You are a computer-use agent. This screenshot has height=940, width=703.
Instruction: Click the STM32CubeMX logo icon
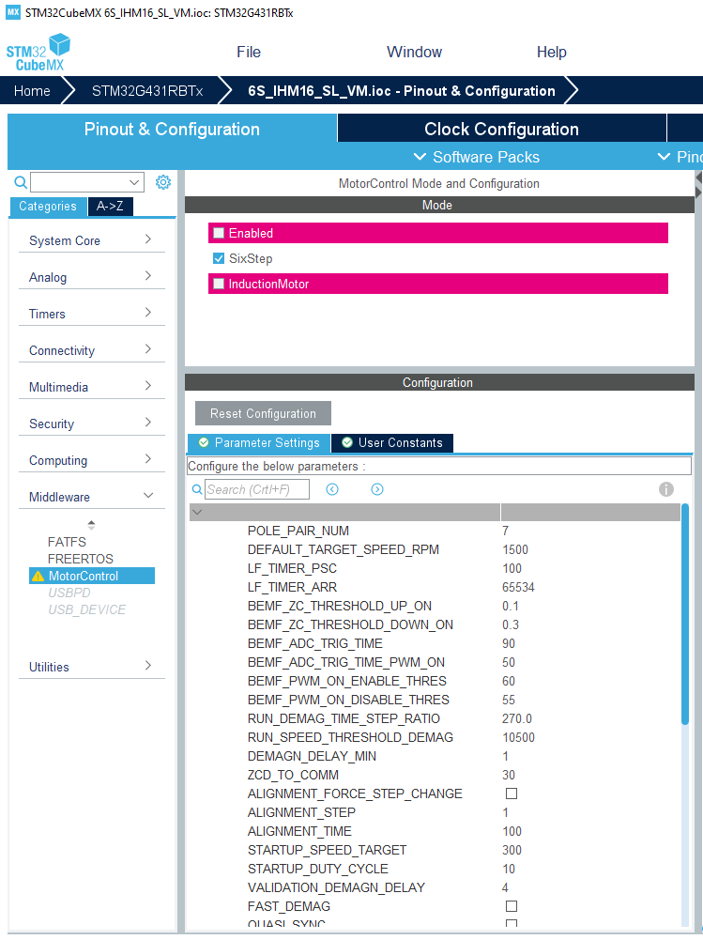[x=38, y=53]
